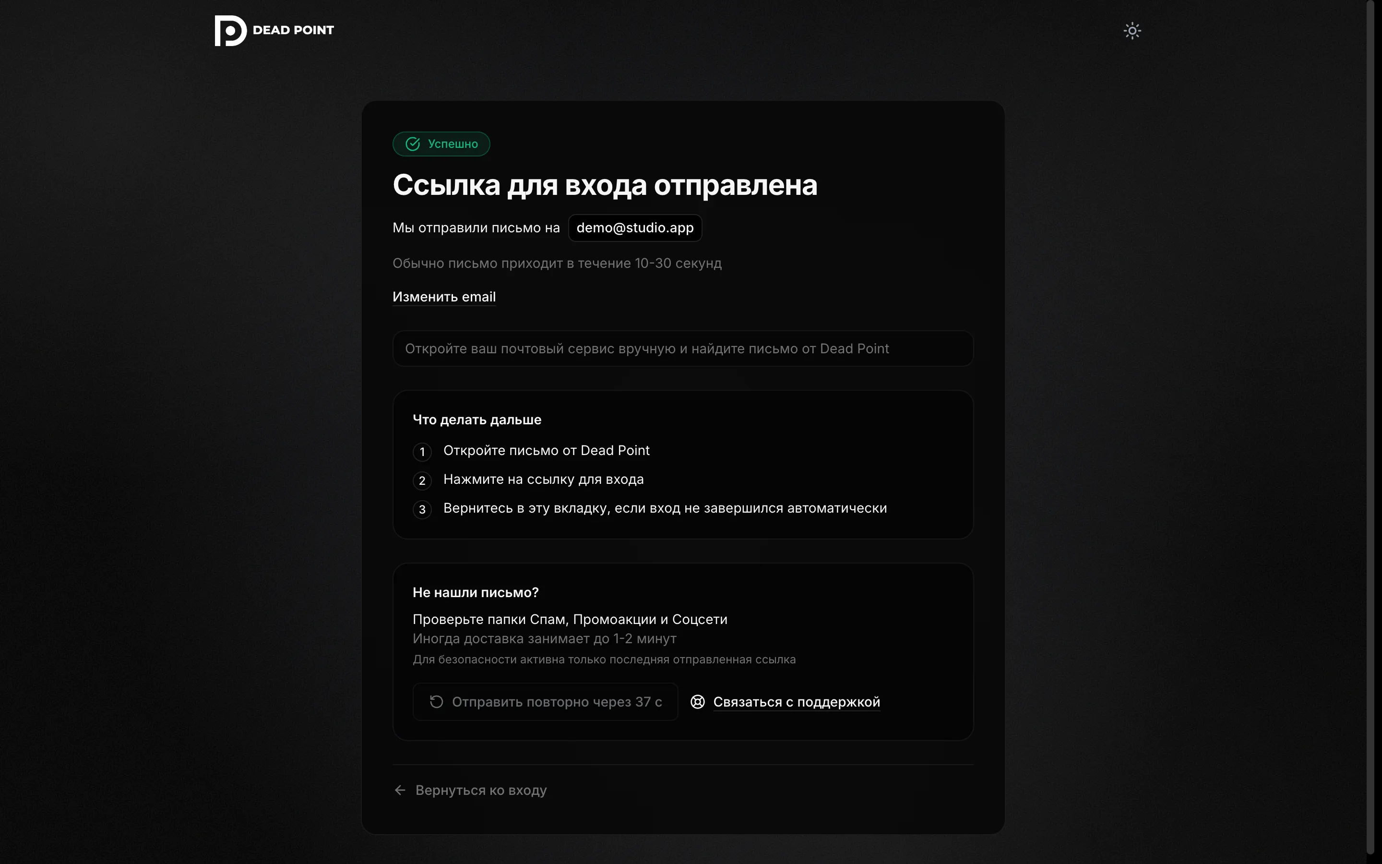Click the demo@studio.app email chip
1382x864 pixels.
click(635, 228)
